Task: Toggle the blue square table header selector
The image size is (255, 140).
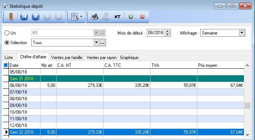Action: [x=6, y=65]
